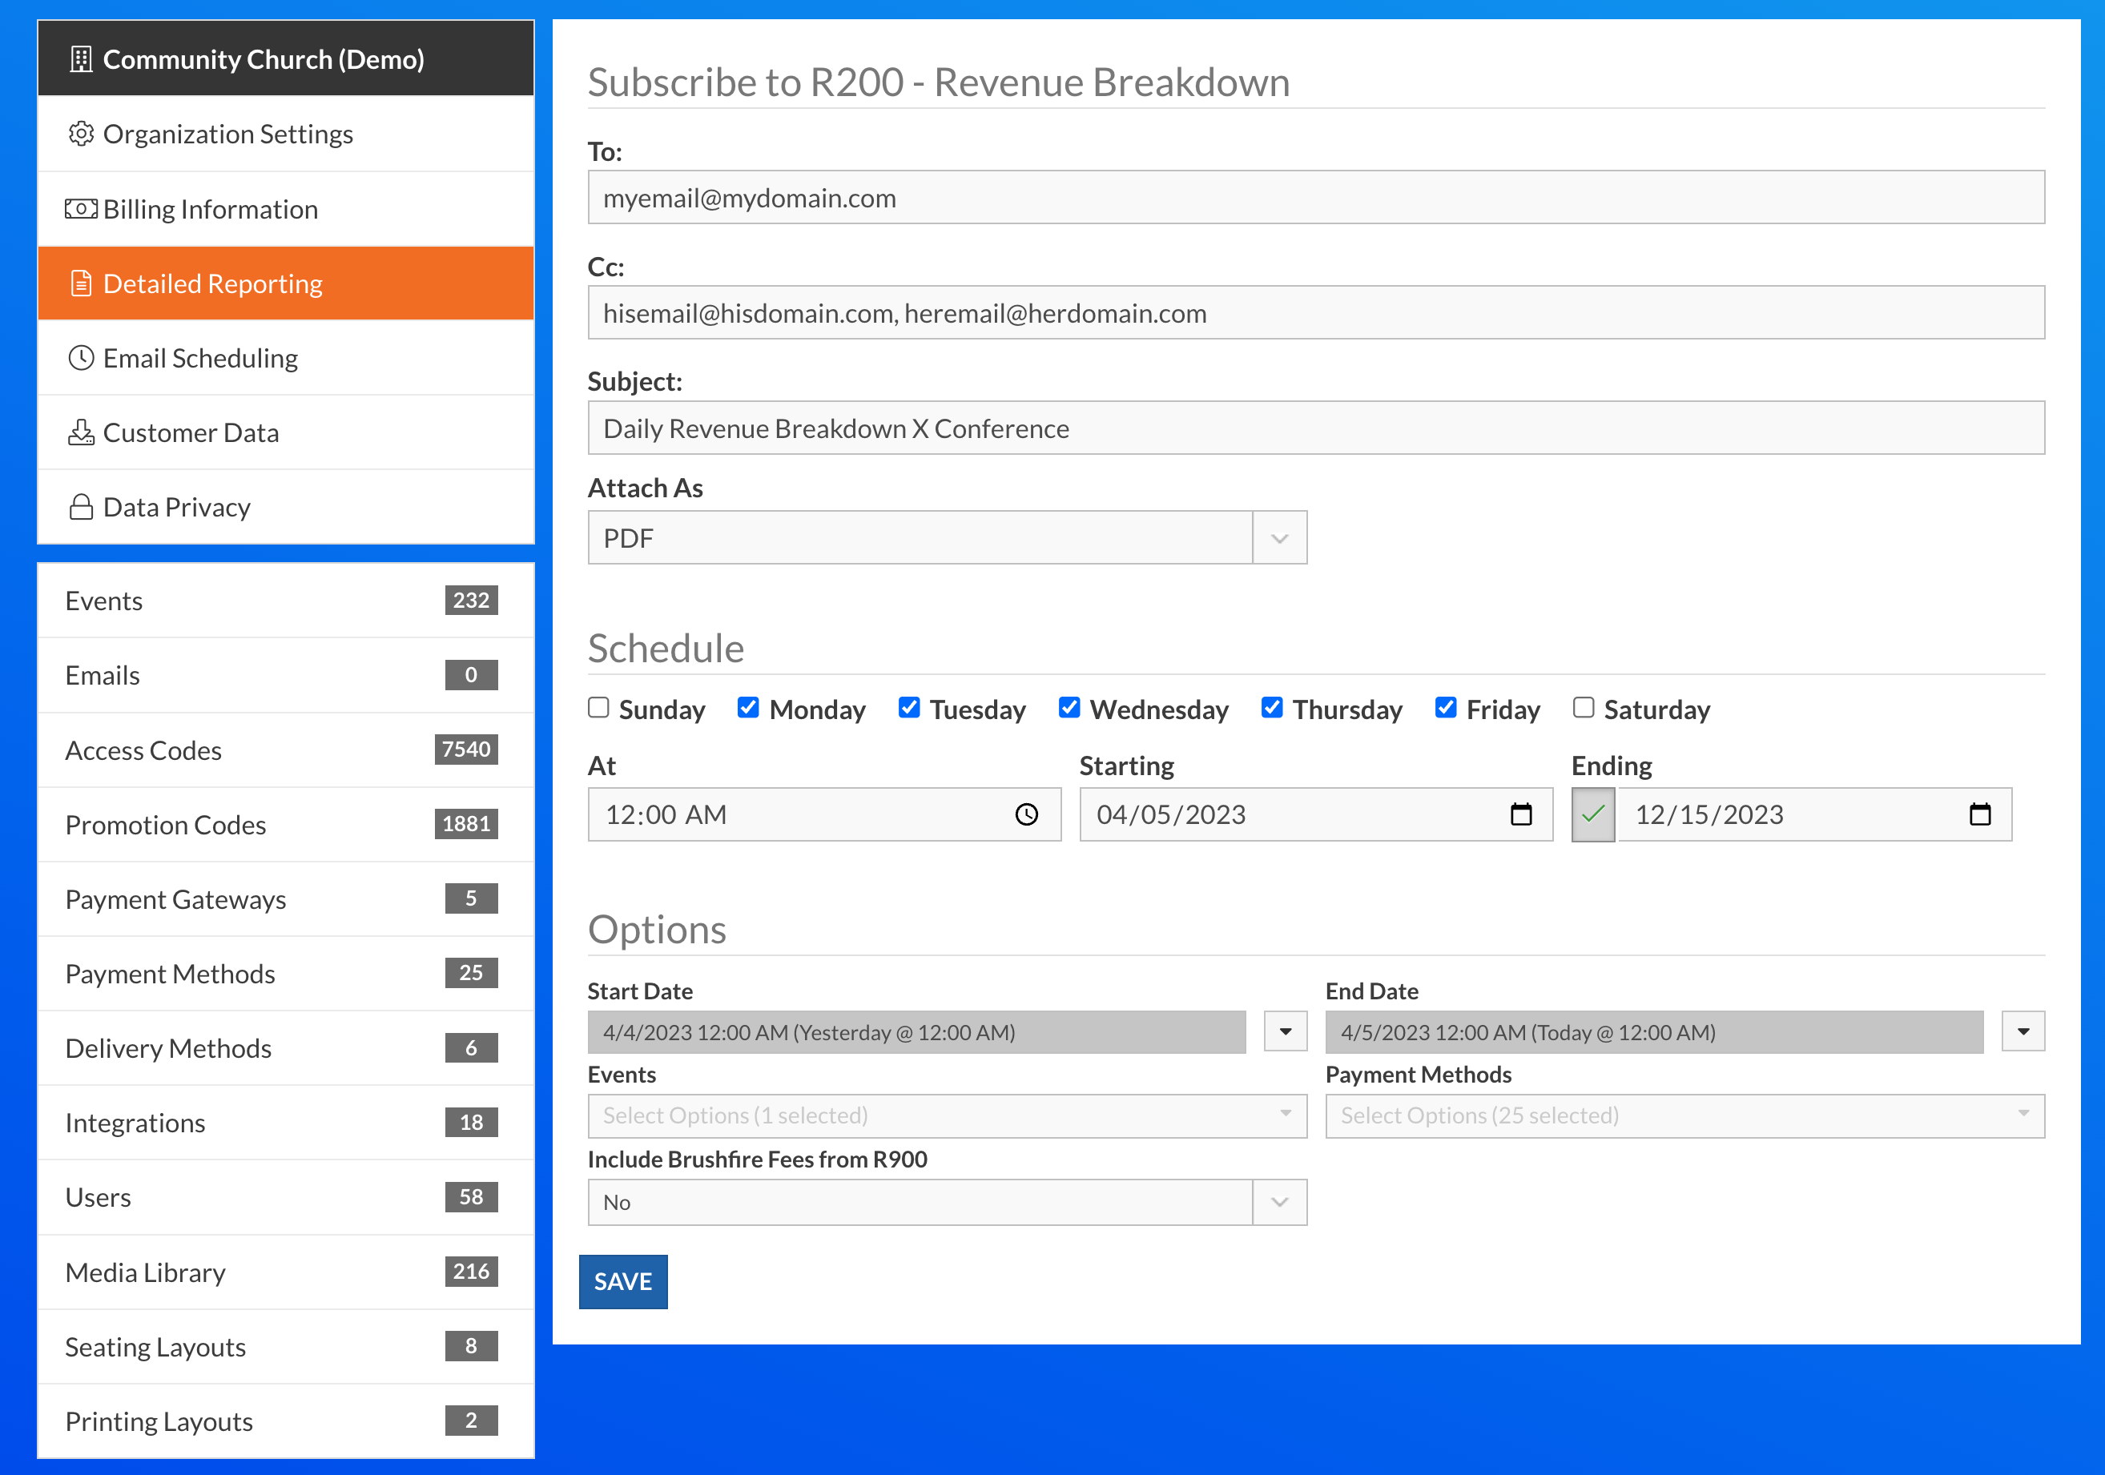The height and width of the screenshot is (1475, 2105).
Task: Click the clock icon for Email Scheduling
Action: [81, 357]
